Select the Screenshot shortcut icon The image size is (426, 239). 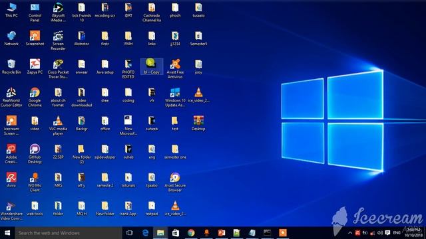[35, 39]
